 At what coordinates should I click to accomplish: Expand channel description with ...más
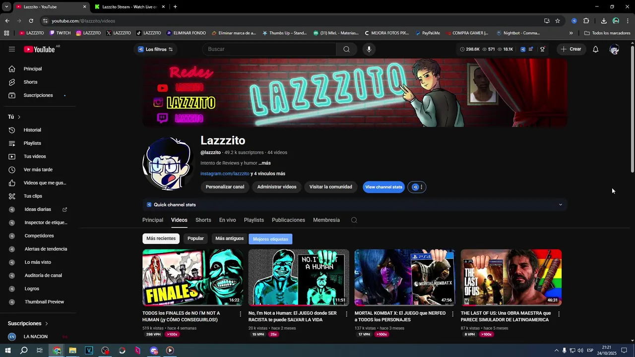(264, 163)
